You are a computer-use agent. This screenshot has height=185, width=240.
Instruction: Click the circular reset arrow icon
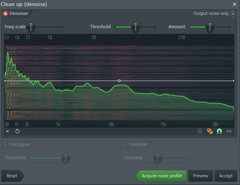tap(17, 131)
